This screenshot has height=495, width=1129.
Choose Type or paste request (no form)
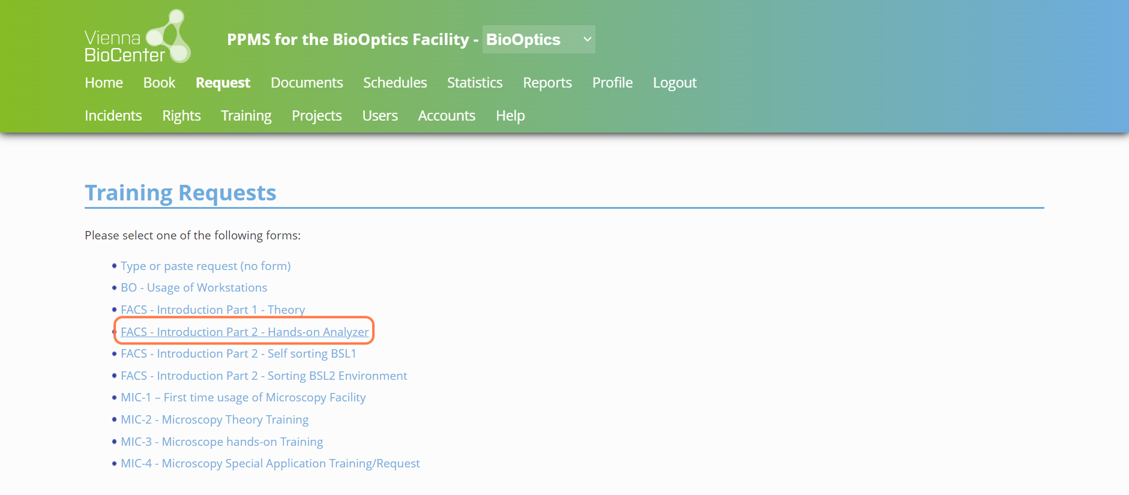205,266
